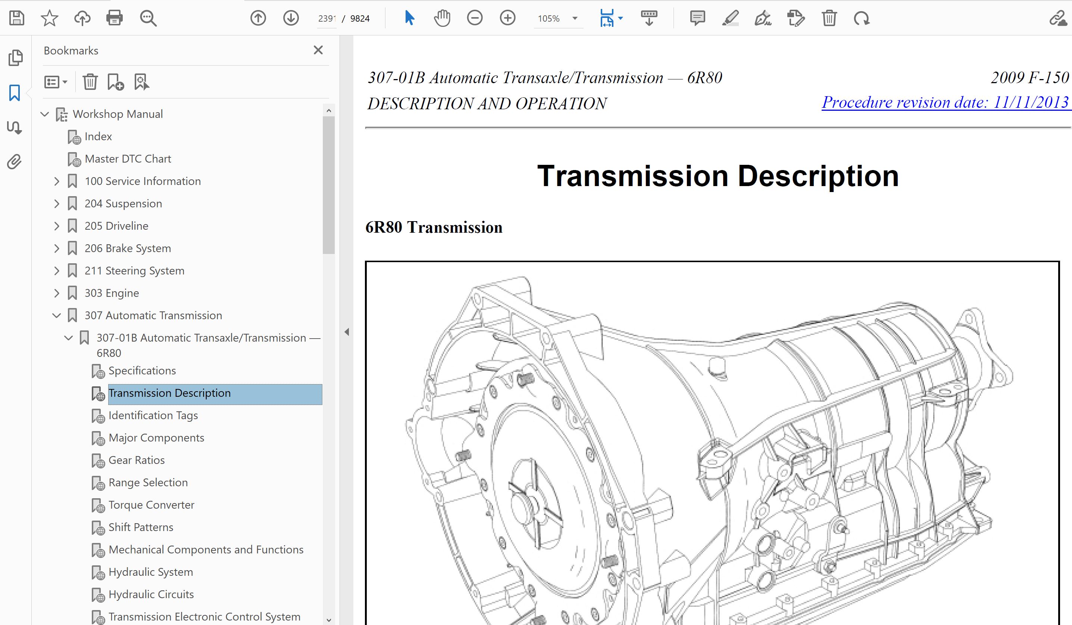Expand the 303 Engine bookmark

click(x=57, y=293)
